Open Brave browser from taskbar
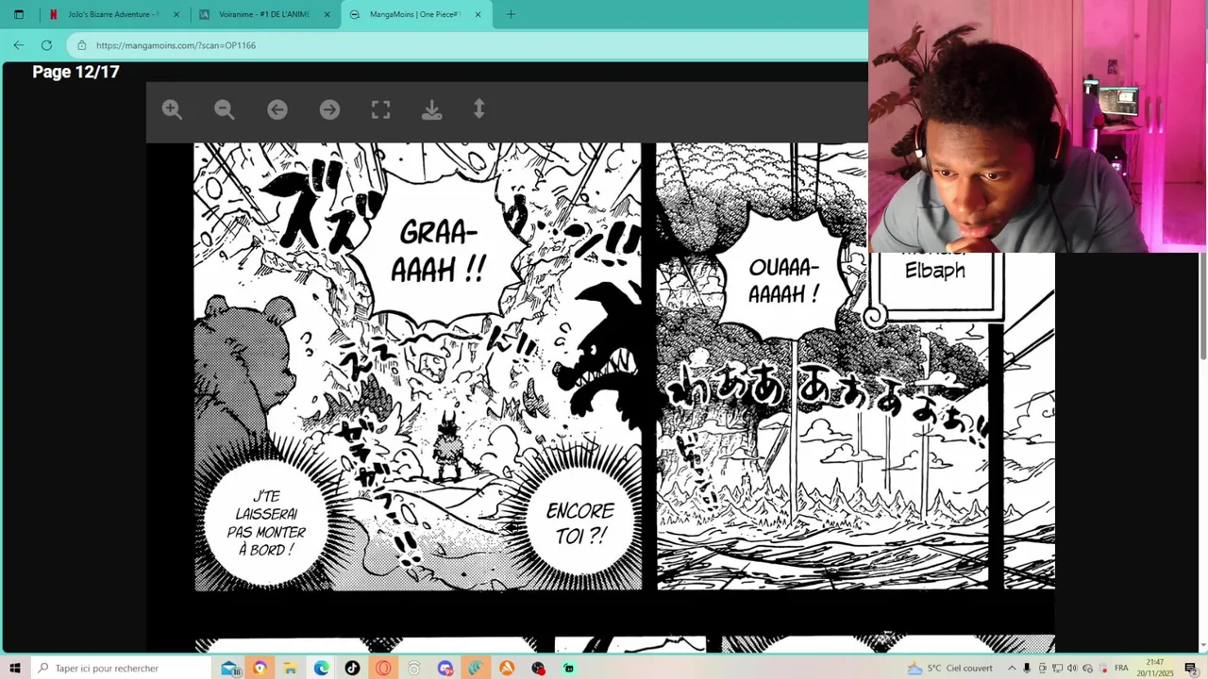Image resolution: width=1208 pixels, height=679 pixels. coord(260,668)
